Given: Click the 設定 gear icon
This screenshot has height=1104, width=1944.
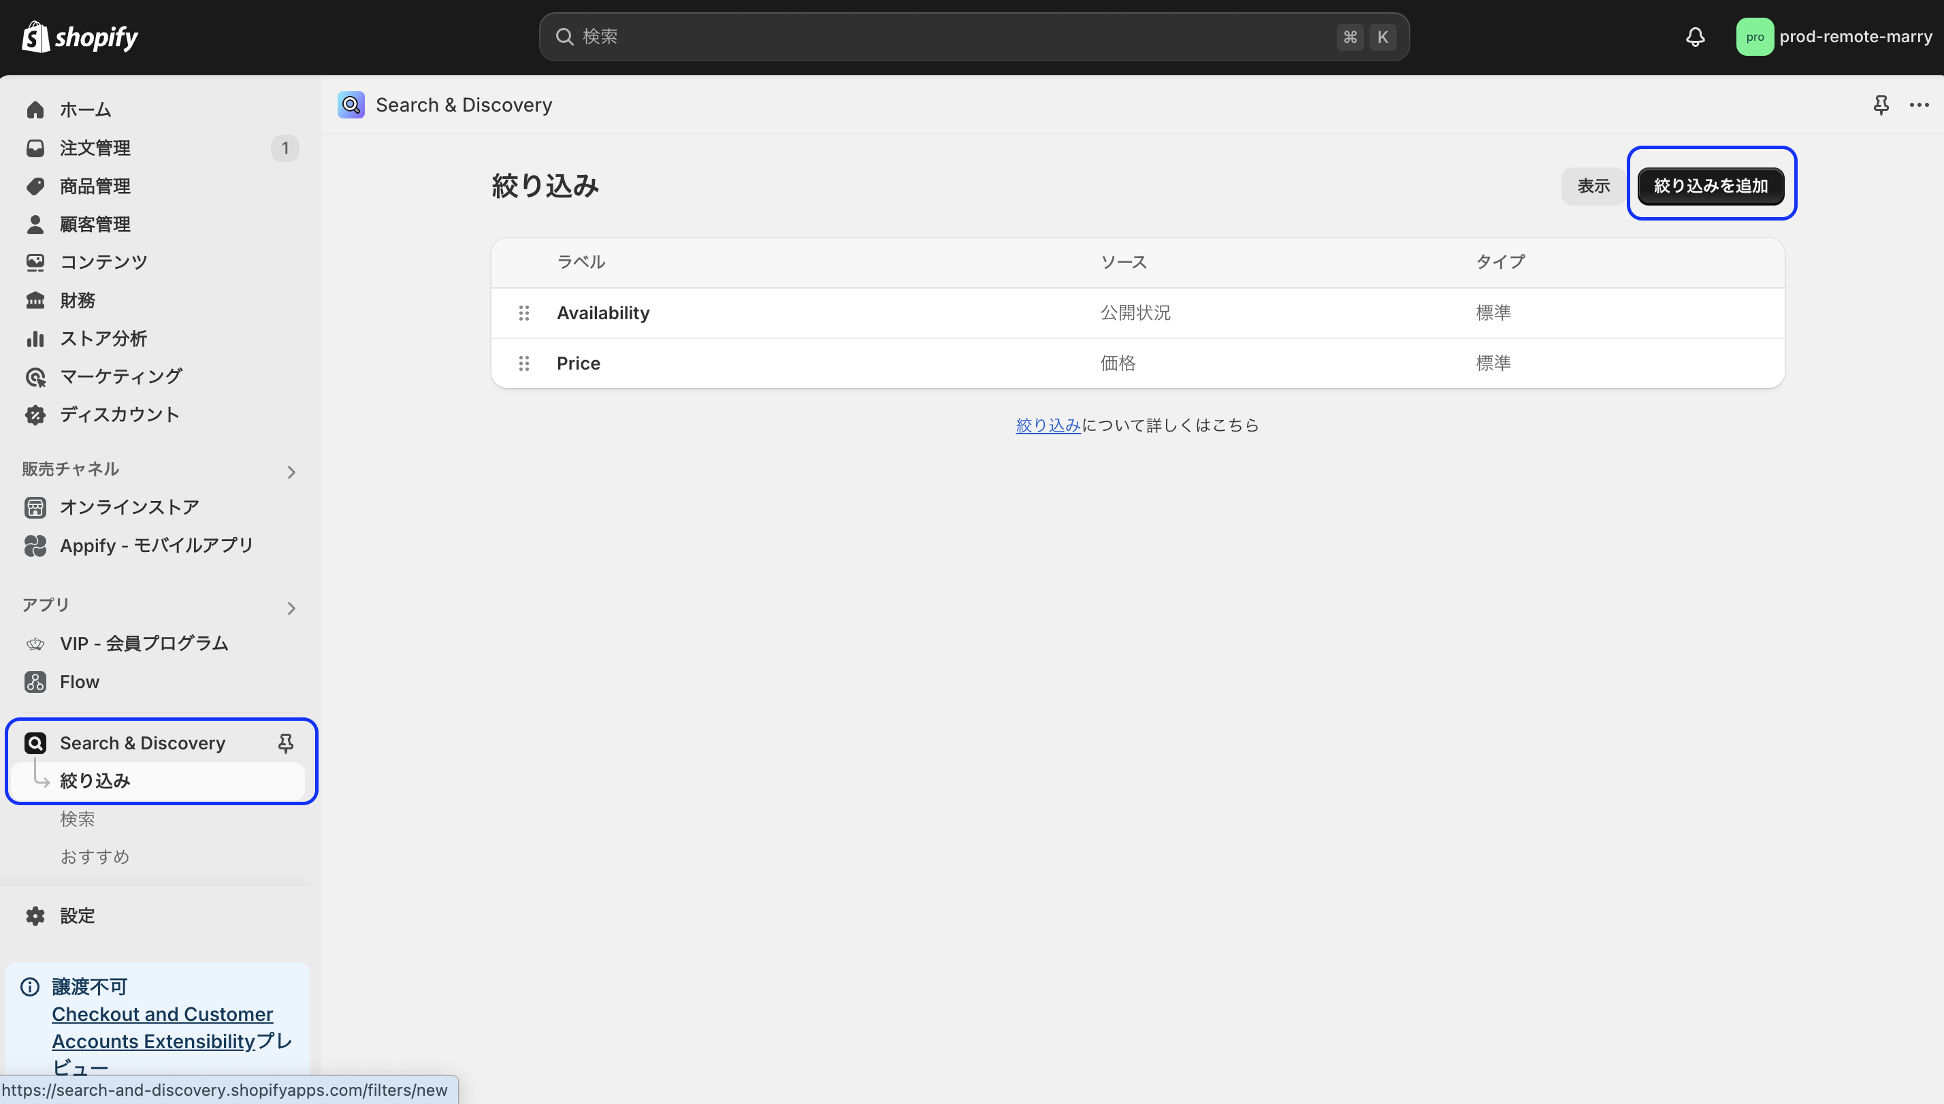Looking at the screenshot, I should 35,916.
